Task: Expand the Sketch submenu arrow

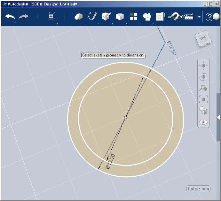Action: tap(99, 24)
